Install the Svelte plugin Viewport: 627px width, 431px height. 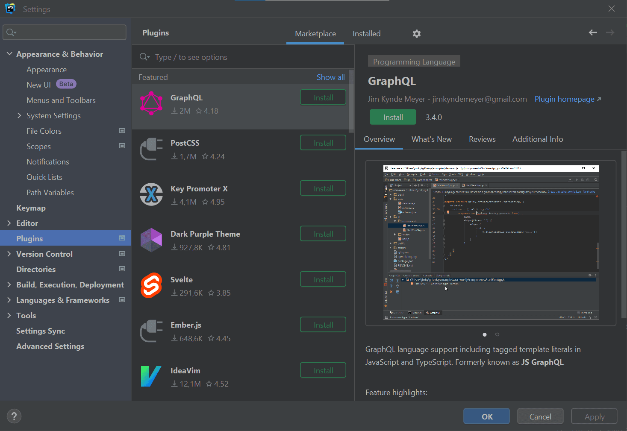point(323,279)
